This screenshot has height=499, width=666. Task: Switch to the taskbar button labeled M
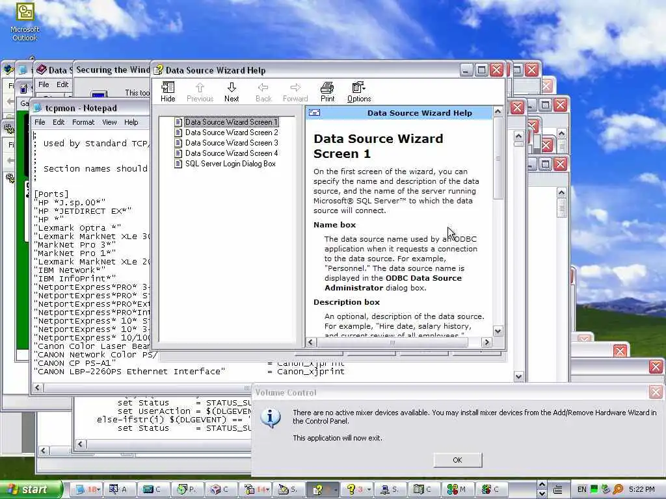click(459, 490)
